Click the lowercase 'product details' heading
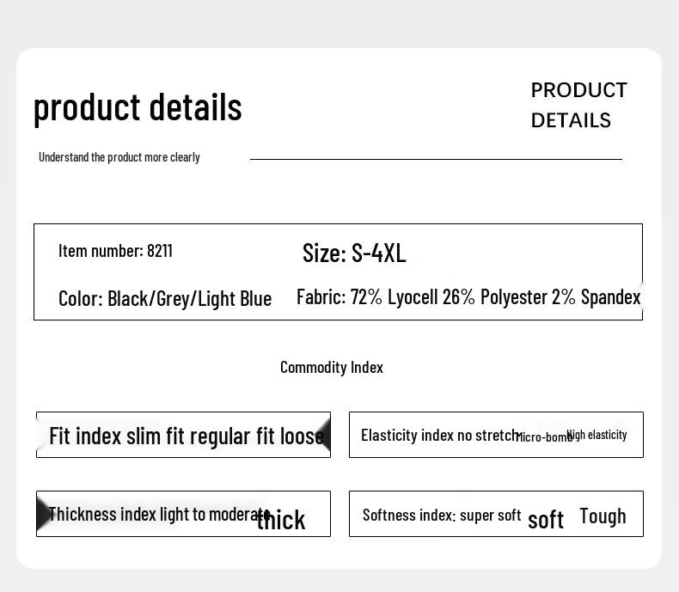The width and height of the screenshot is (679, 592). coord(138,107)
